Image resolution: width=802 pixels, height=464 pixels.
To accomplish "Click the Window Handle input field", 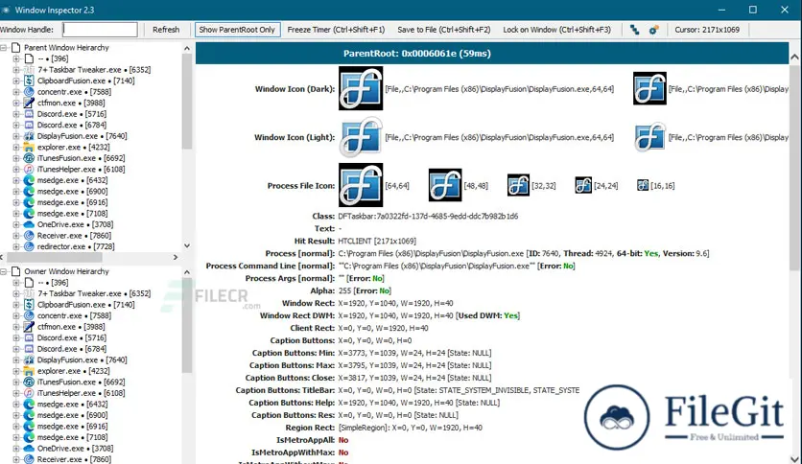I will (100, 30).
